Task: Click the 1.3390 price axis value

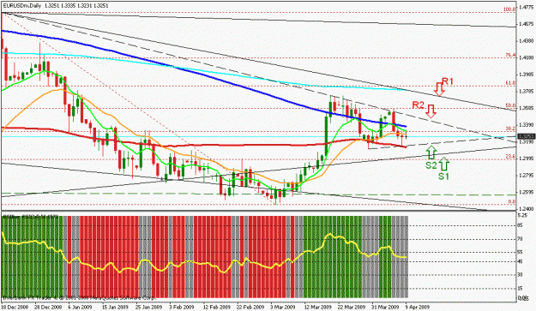Action: [526, 125]
